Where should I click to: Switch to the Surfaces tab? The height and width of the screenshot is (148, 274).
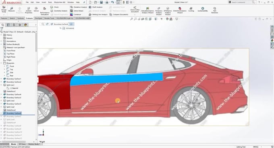(x=21, y=18)
